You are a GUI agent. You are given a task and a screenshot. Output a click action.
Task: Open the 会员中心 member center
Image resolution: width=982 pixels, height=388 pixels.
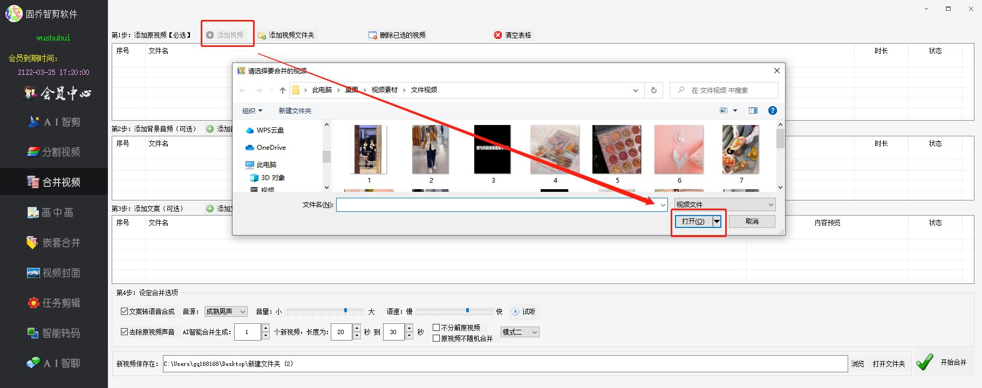pos(58,93)
